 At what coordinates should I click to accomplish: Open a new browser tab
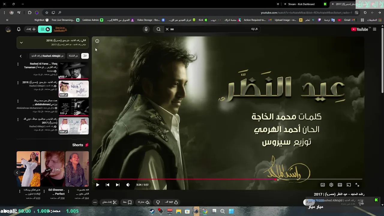278,4
